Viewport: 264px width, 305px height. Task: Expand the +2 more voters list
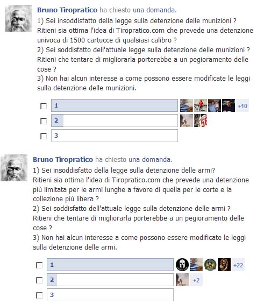pyautogui.click(x=196, y=280)
